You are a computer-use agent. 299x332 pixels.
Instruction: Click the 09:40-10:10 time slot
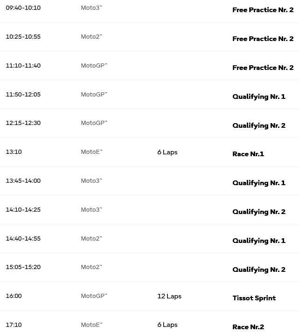[23, 8]
